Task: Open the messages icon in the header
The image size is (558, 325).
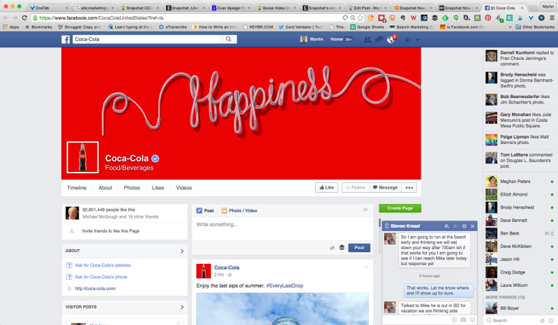Action: 379,40
